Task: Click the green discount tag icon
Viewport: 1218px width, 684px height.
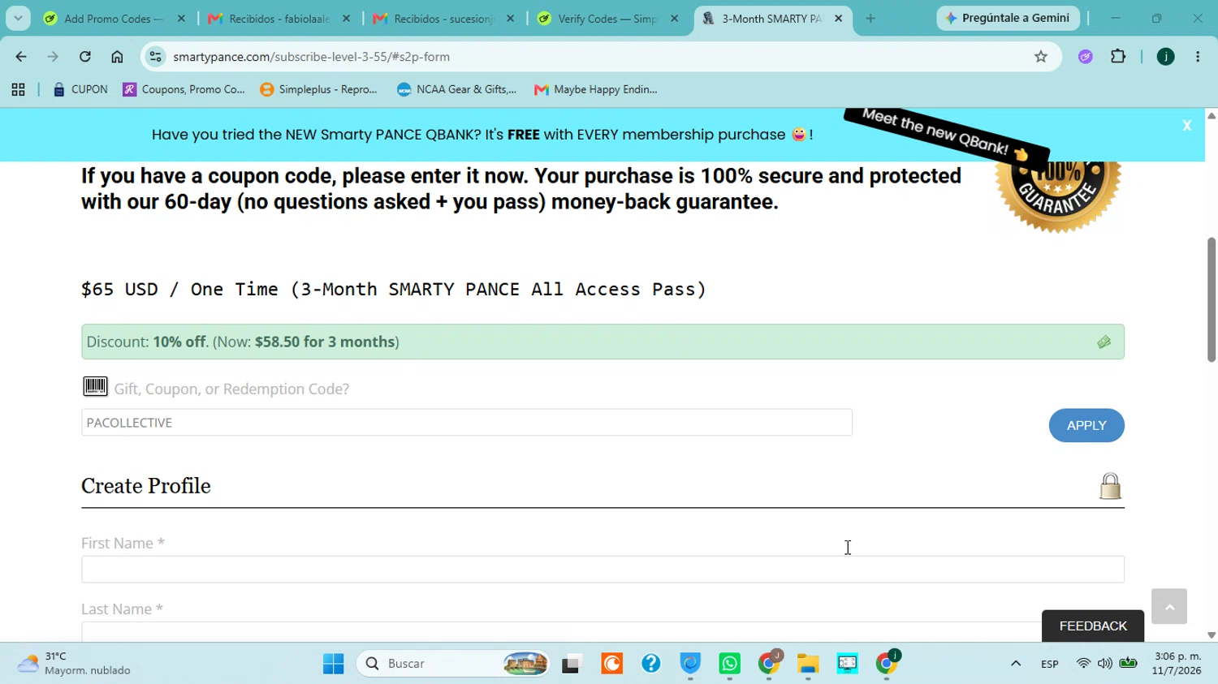Action: [x=1104, y=342]
